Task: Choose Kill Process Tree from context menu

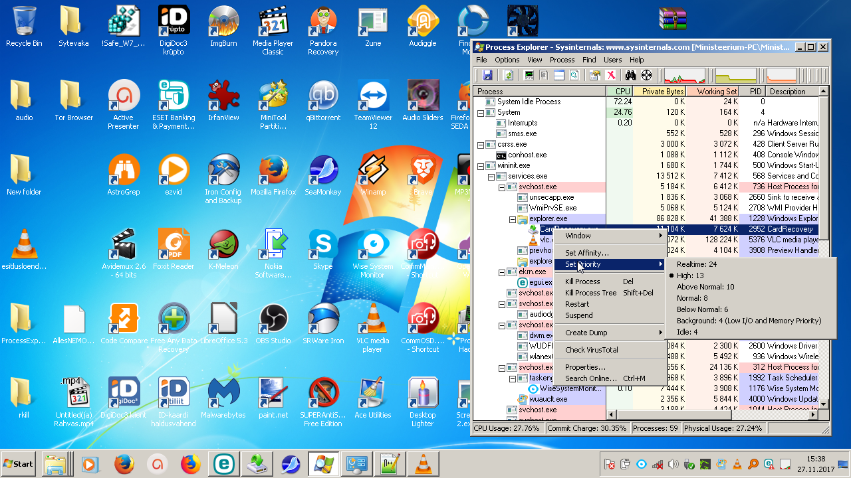Action: [590, 293]
